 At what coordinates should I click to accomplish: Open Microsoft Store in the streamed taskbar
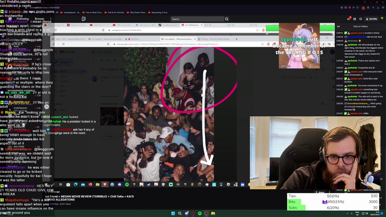coord(68,184)
